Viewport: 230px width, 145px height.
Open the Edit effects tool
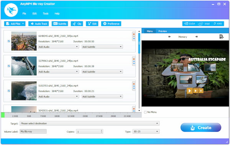click(92, 24)
